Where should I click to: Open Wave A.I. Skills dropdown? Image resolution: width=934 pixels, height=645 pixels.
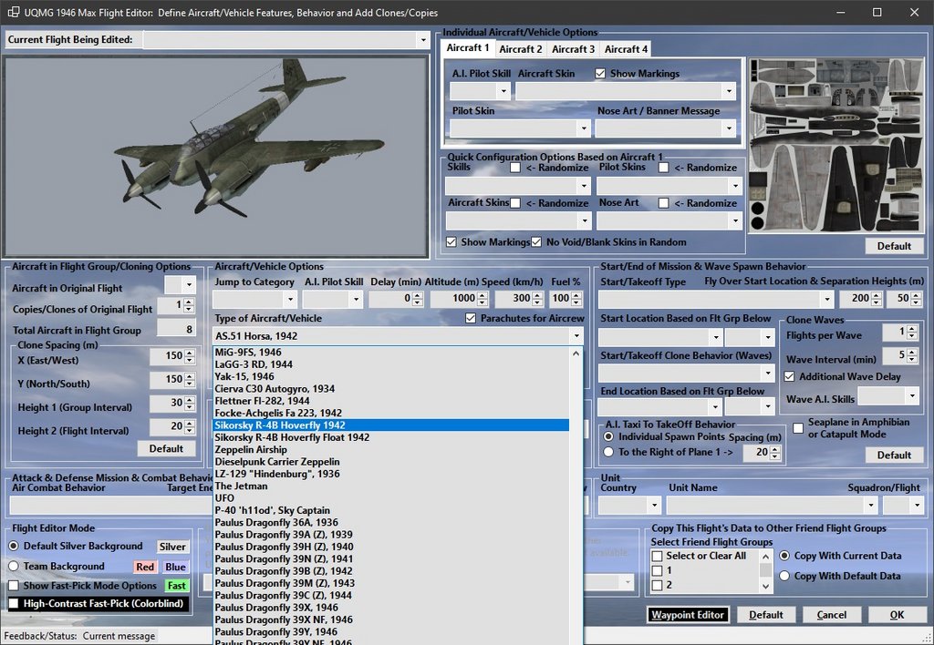click(912, 395)
